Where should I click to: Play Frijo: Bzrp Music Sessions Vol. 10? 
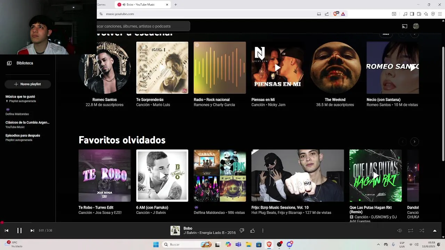tap(298, 176)
